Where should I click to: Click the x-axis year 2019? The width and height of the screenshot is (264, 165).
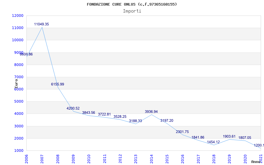pyautogui.click(x=230, y=159)
